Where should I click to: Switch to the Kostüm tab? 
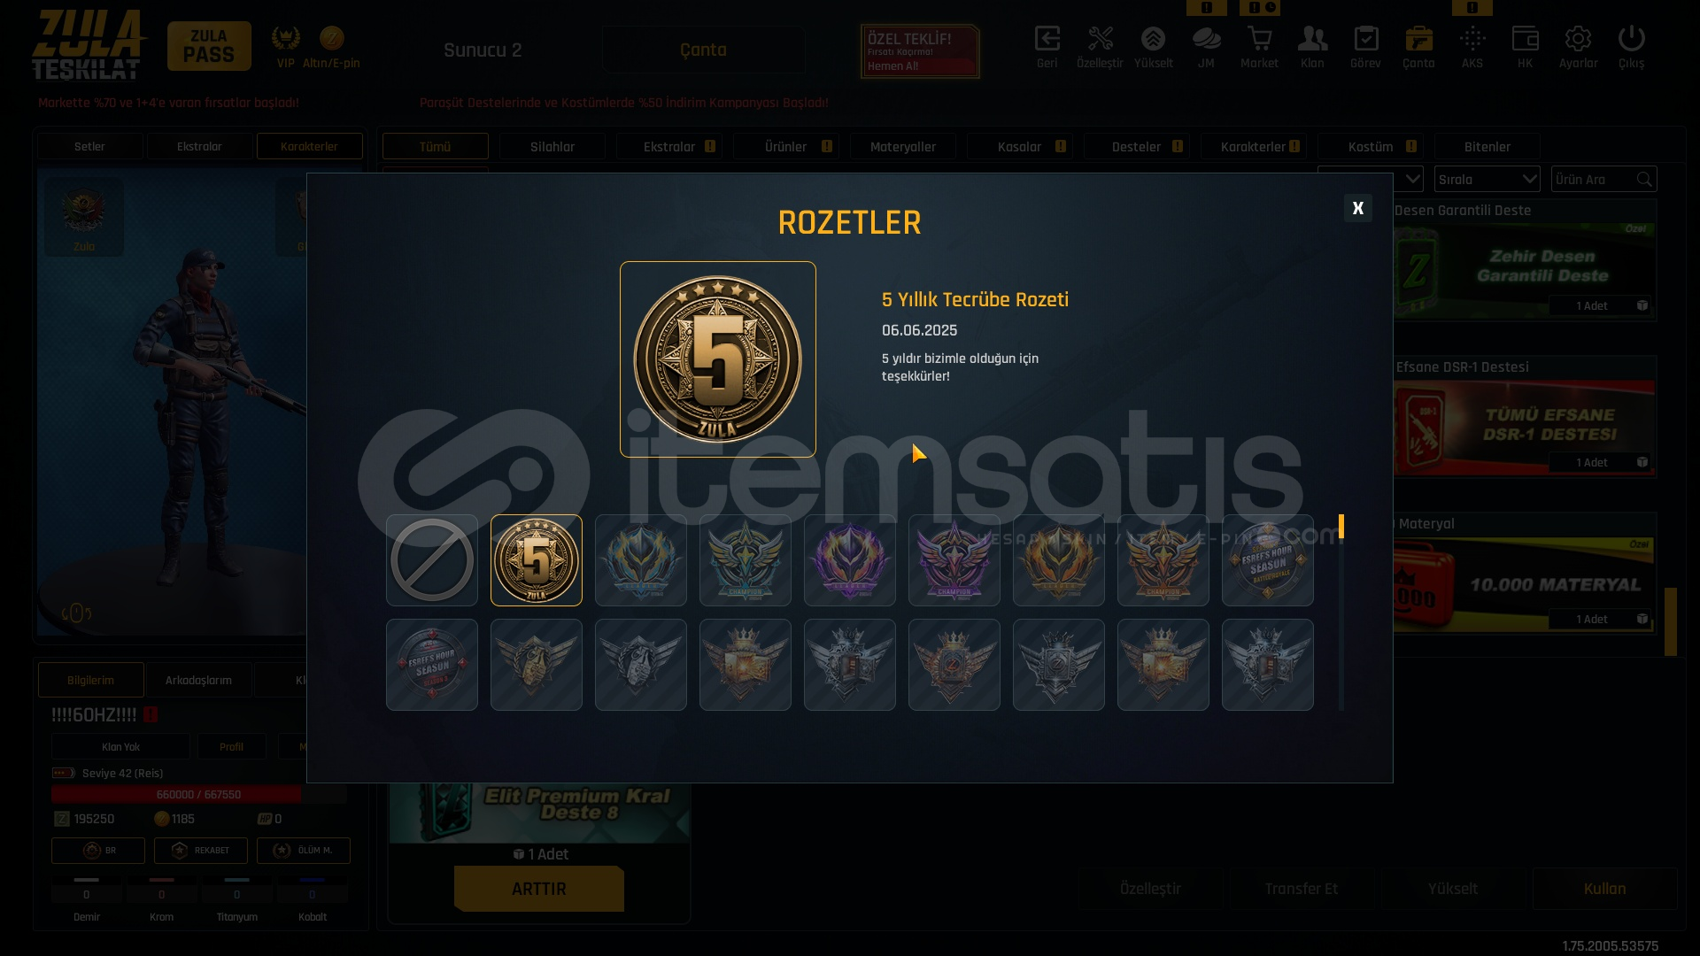[x=1371, y=146]
